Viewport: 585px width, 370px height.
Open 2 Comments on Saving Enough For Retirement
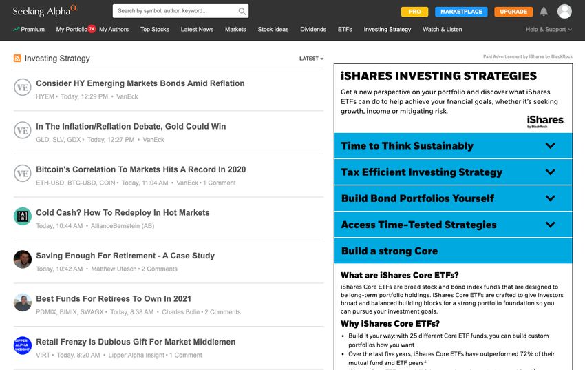pos(159,269)
